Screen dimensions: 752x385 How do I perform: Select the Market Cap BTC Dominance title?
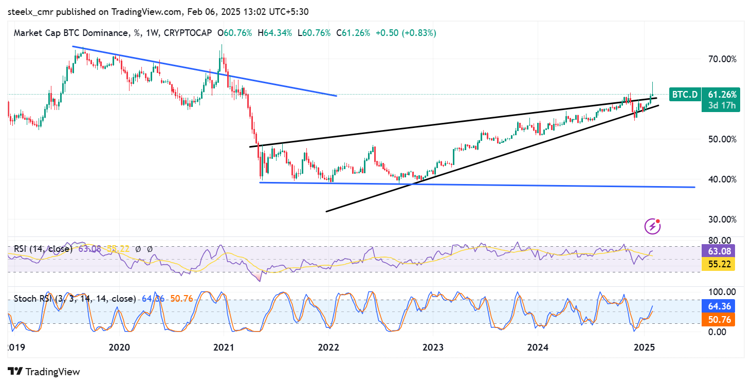point(71,33)
